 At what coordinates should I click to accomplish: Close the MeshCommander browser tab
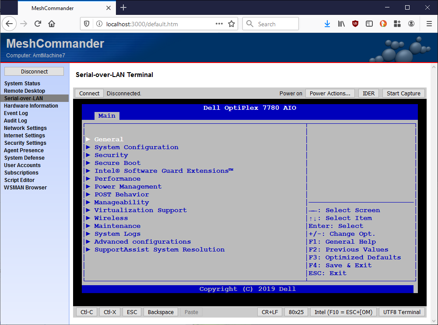click(109, 8)
